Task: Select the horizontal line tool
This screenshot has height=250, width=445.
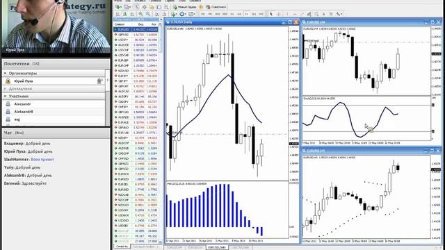Action: click(295, 14)
